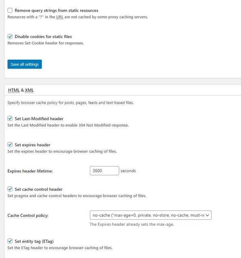Click the 'Cache Control policy:' label

(28, 215)
